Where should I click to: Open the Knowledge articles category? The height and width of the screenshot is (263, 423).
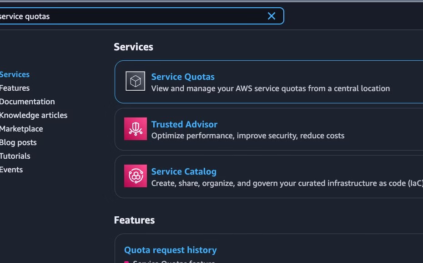coord(34,115)
